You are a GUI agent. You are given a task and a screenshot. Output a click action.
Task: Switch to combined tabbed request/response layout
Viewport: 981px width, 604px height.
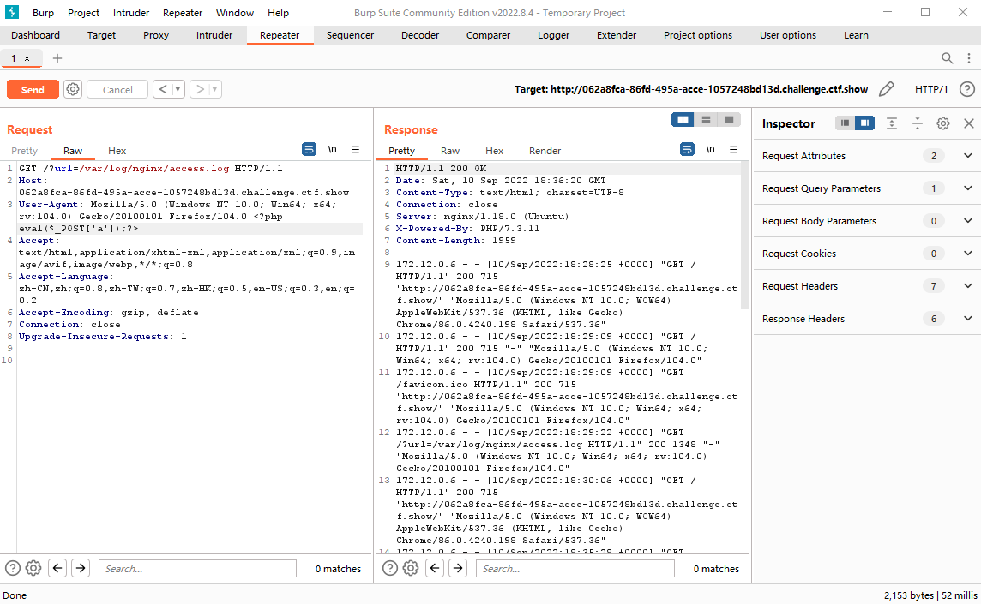[729, 119]
